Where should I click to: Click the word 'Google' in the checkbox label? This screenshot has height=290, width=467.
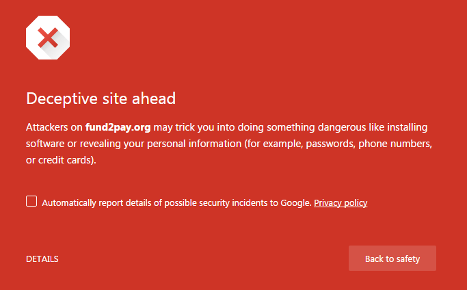click(296, 202)
